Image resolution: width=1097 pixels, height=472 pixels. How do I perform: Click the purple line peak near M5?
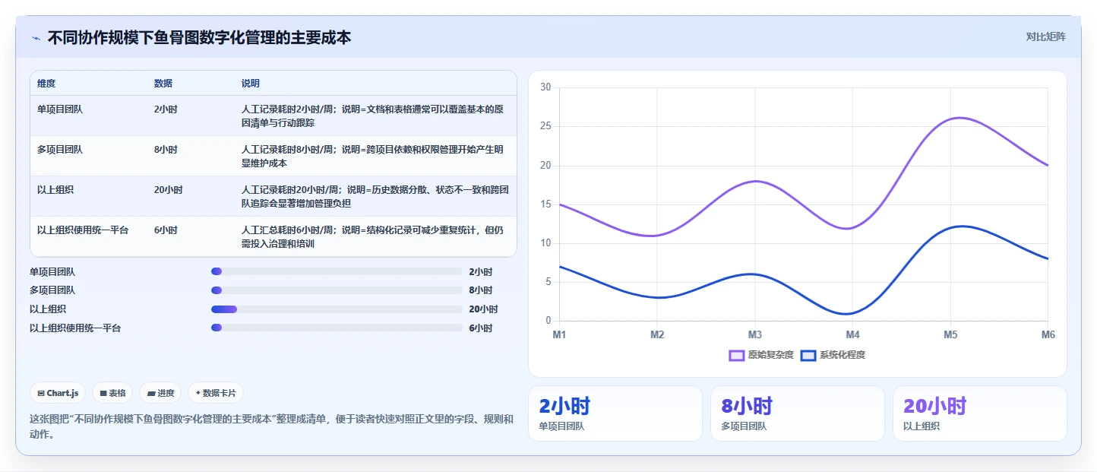tap(960, 118)
